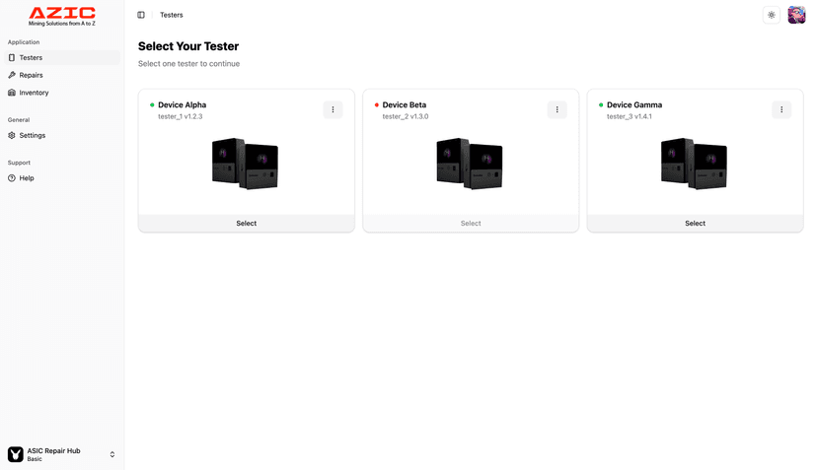Click the Help question mark icon
This screenshot has height=470, width=817.
click(x=12, y=178)
